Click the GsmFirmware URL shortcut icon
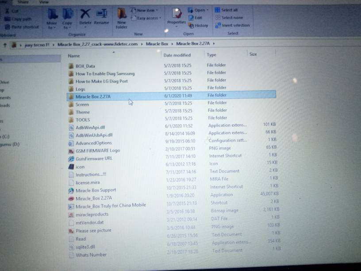This screenshot has width=361, height=271. 71,159
